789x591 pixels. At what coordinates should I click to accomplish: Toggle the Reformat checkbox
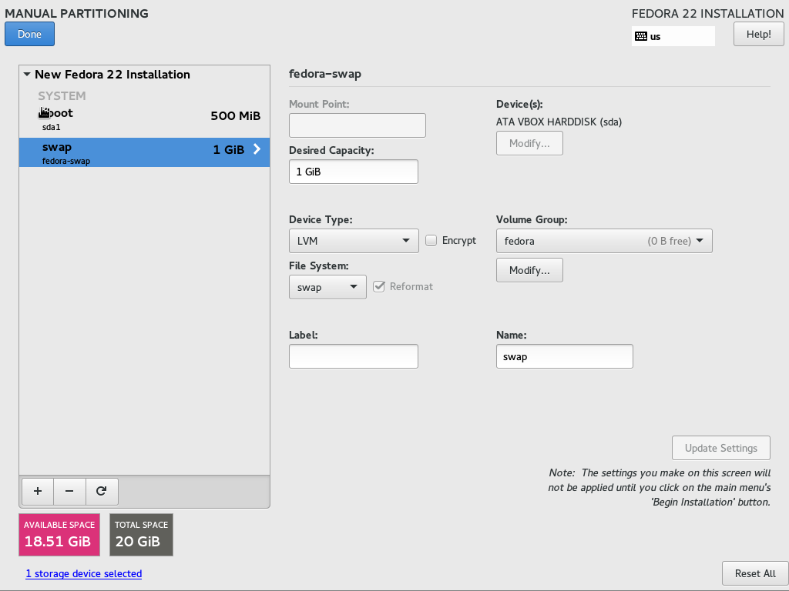(x=378, y=287)
